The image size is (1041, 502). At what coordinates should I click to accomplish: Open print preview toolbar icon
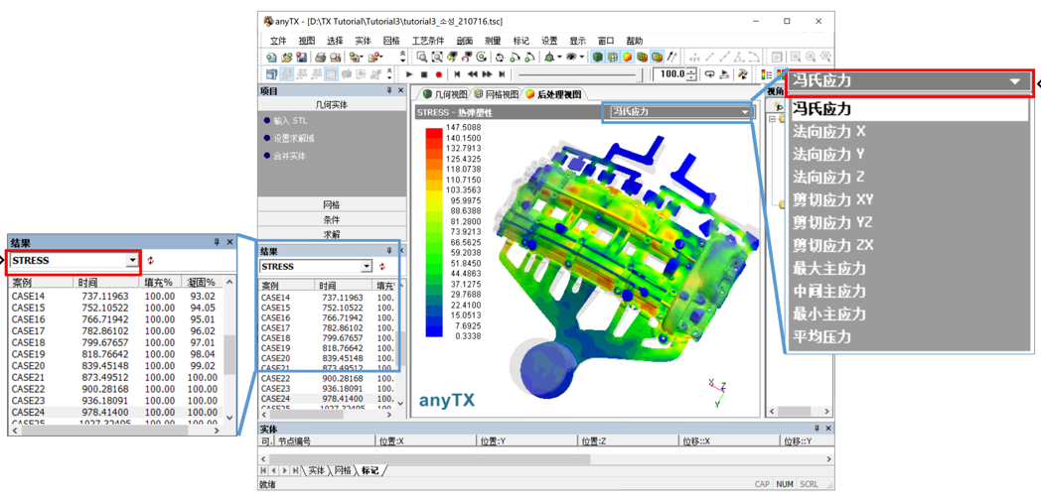pyautogui.click(x=336, y=57)
